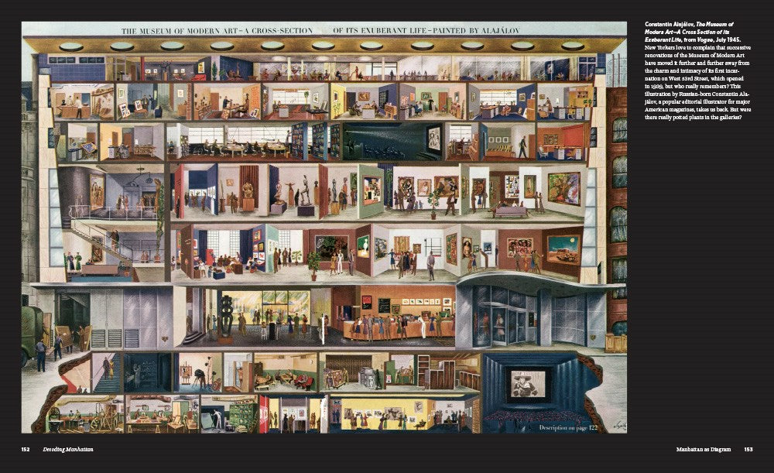Click the red brick building on the right
The height and width of the screenshot is (473, 774).
pos(616,209)
